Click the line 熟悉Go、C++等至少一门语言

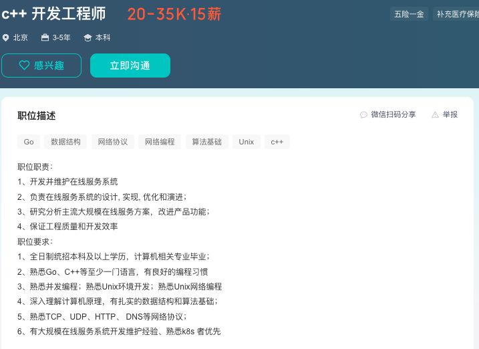coord(113,271)
